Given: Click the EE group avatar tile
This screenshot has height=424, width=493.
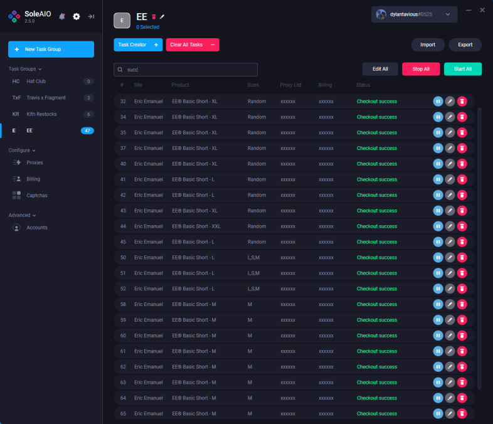Looking at the screenshot, I should click(122, 21).
